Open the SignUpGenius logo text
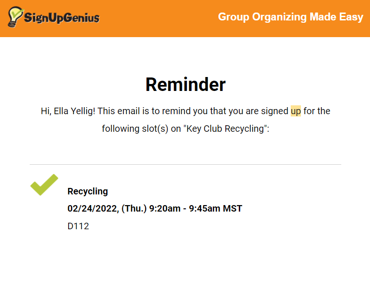Screen dimensions: 370x290 click(61, 18)
